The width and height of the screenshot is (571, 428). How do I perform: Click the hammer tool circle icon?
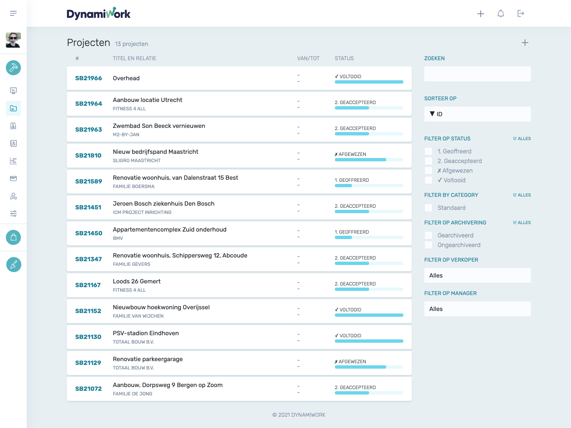point(13,68)
